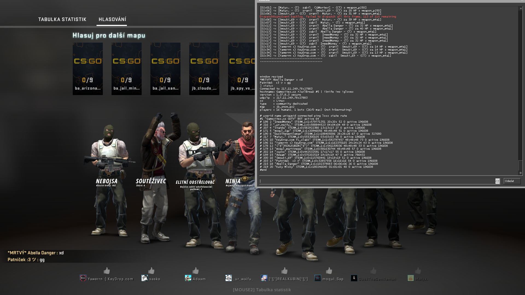
Task: Click thumbs-up above Matyx.
Action: pos(418,271)
